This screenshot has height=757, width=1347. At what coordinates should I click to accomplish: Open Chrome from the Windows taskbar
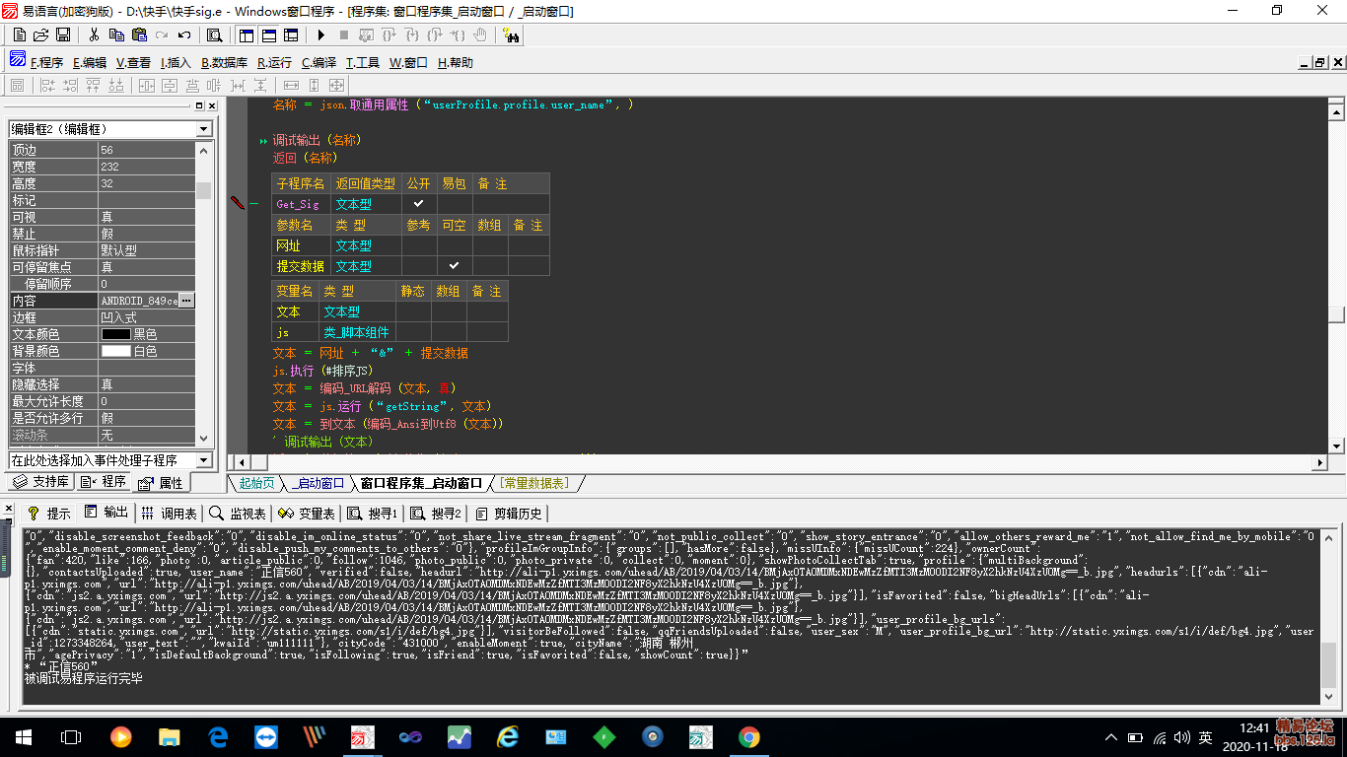[748, 736]
